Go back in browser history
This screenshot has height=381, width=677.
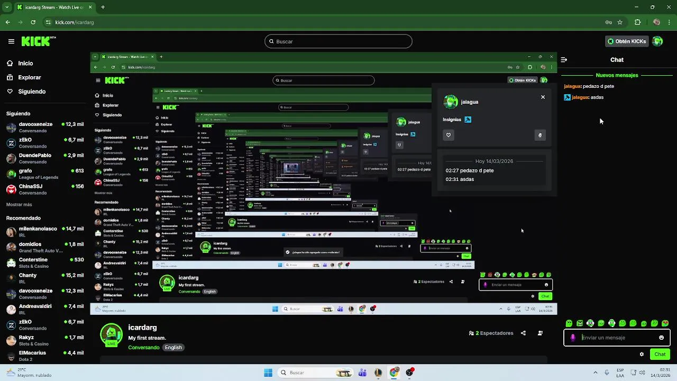click(7, 22)
